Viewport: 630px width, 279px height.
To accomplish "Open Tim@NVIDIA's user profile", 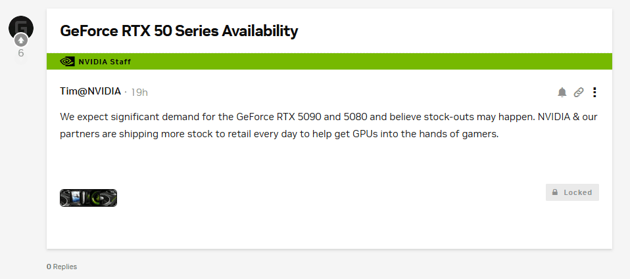I will [90, 91].
